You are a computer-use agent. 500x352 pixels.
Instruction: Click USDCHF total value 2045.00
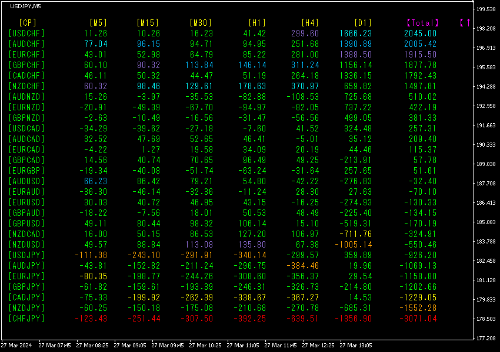(x=420, y=33)
